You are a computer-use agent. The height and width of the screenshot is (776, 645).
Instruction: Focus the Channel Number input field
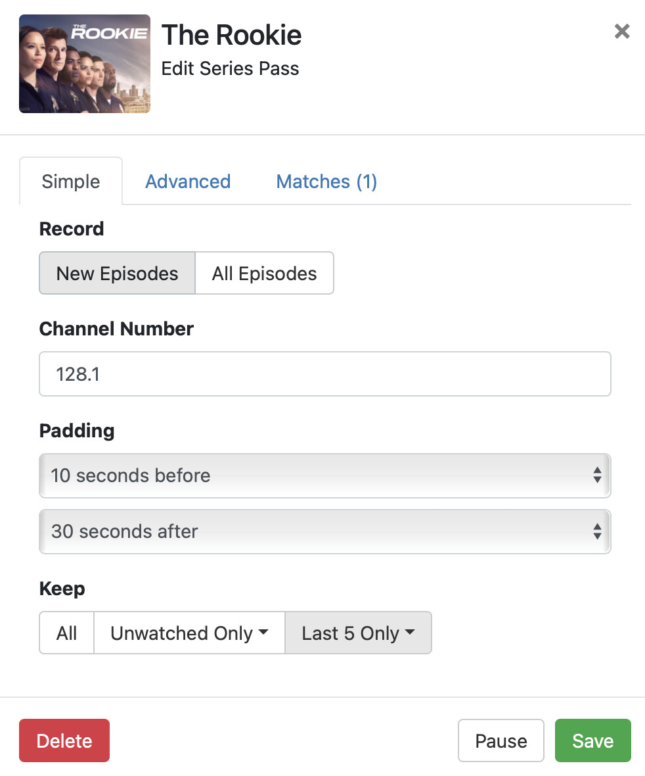pyautogui.click(x=325, y=374)
